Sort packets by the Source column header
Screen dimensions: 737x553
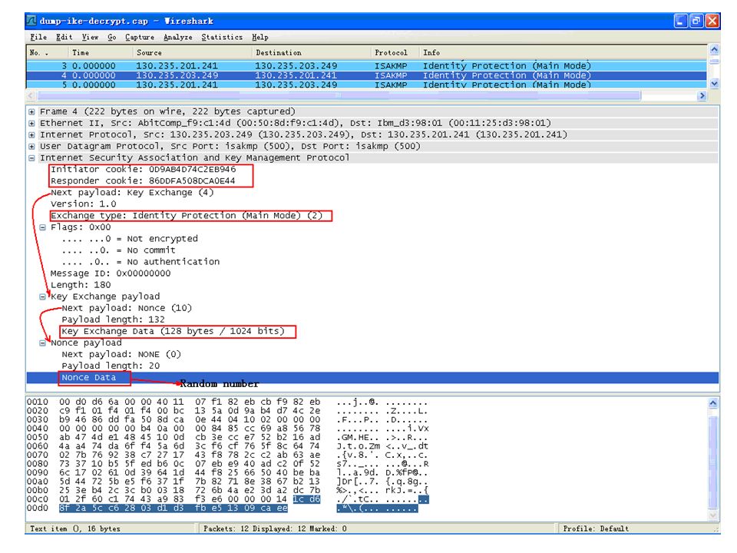click(193, 53)
